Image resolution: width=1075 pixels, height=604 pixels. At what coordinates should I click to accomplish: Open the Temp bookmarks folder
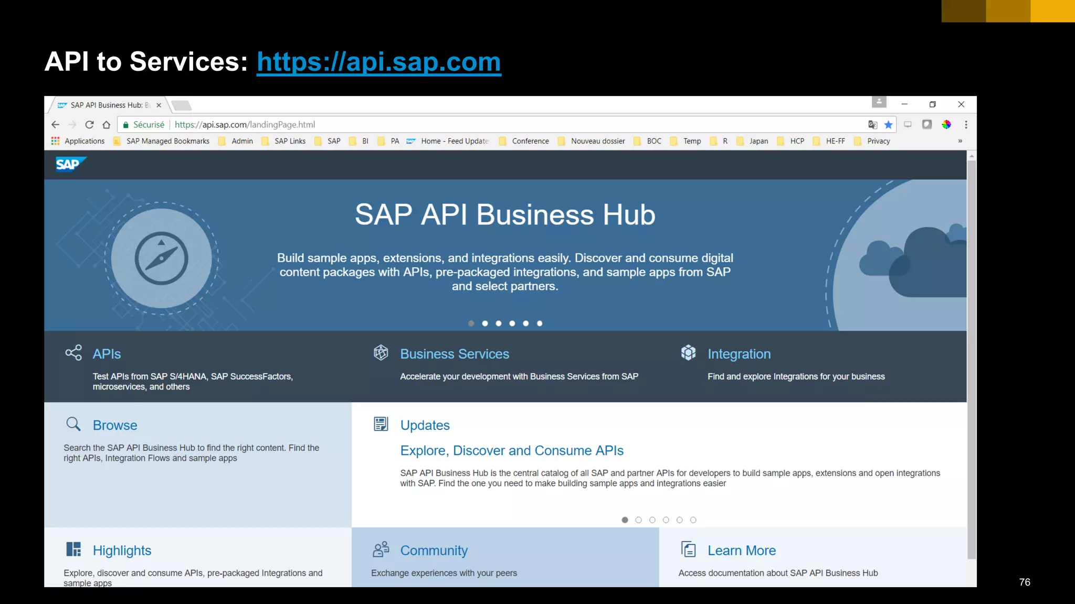pos(686,141)
